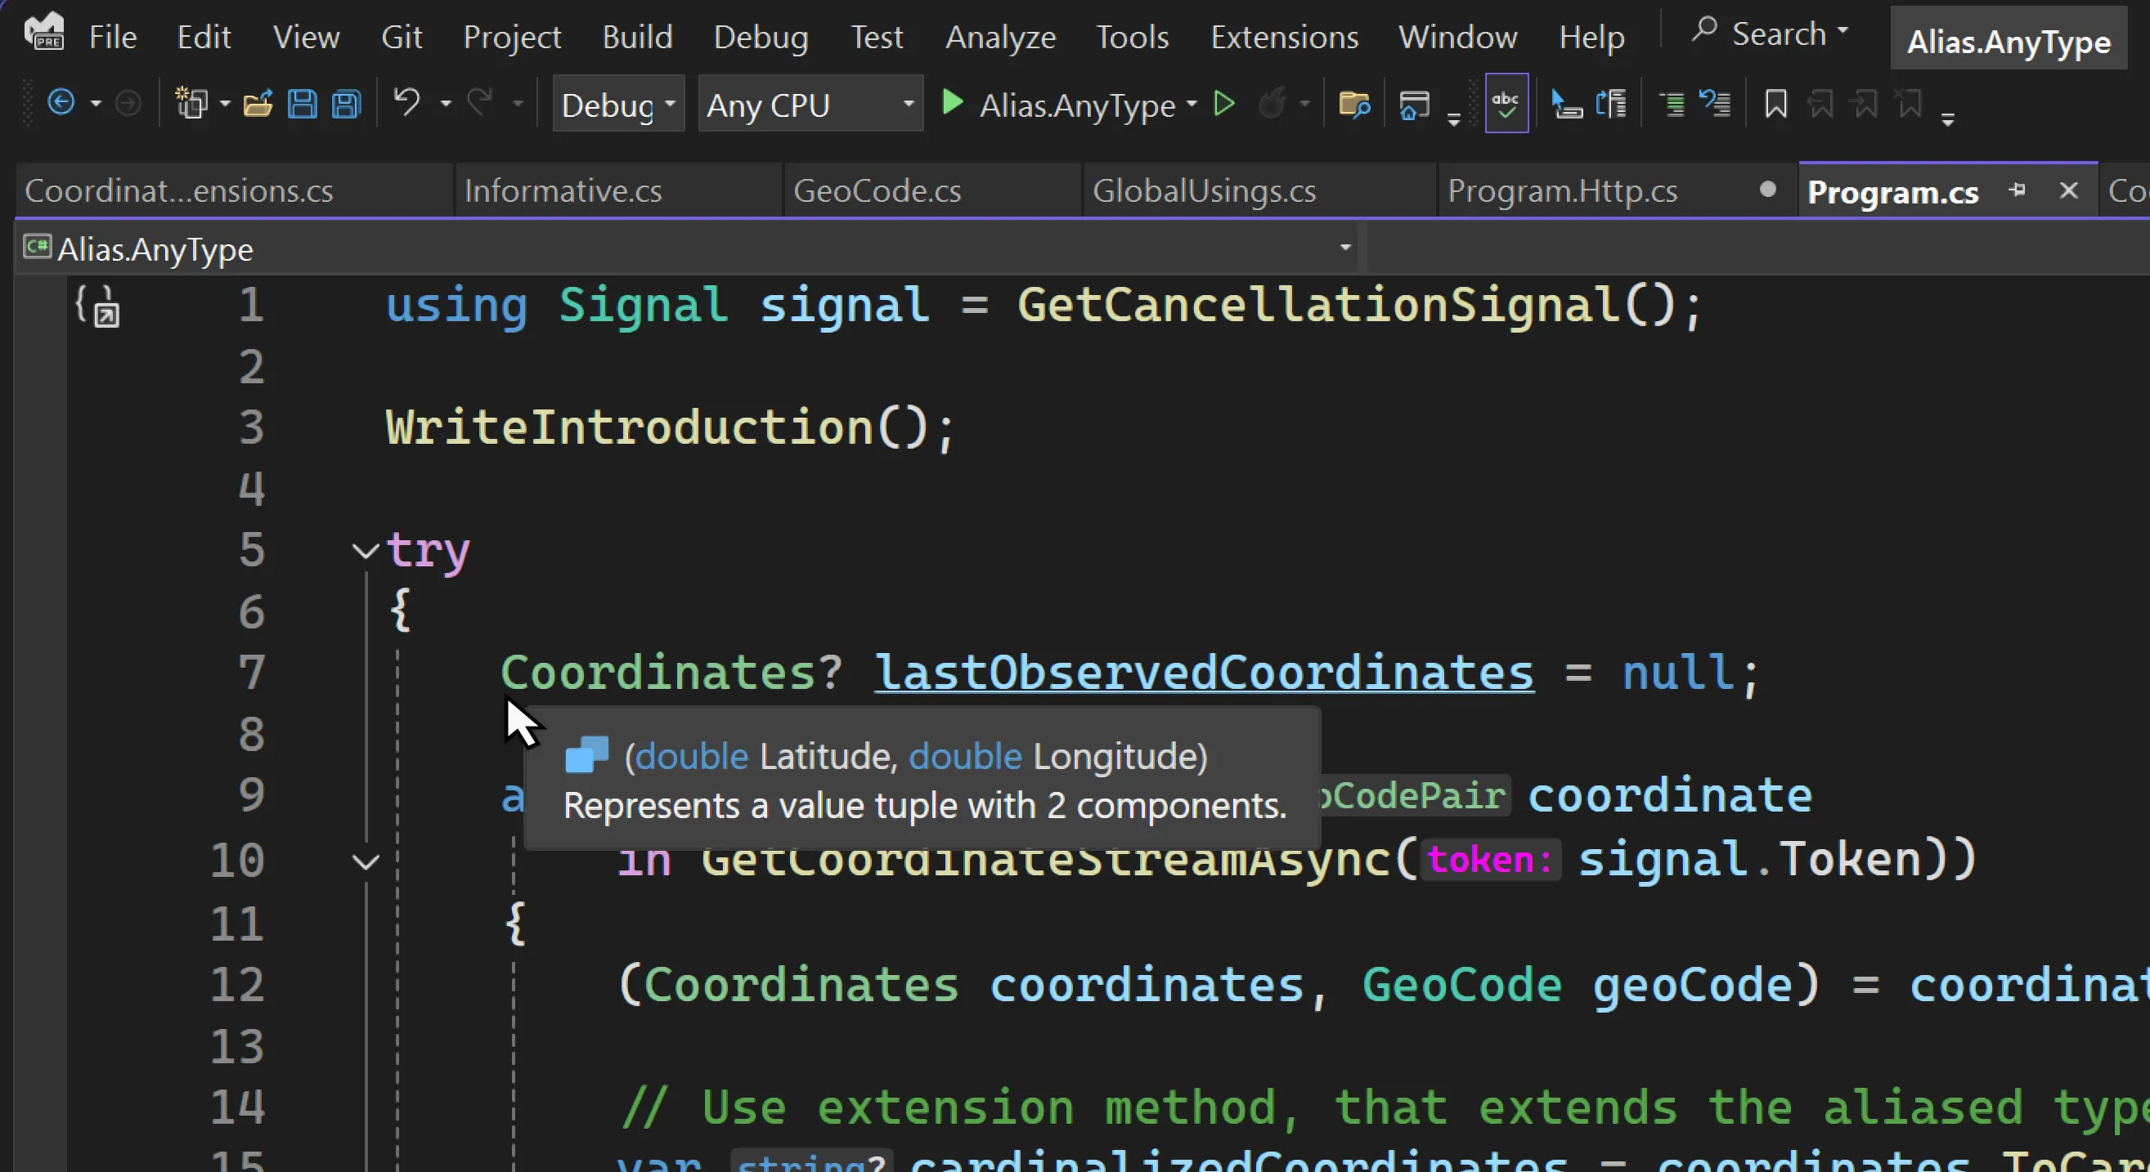Click the Save All icon
This screenshot has width=2150, height=1172.
[346, 105]
